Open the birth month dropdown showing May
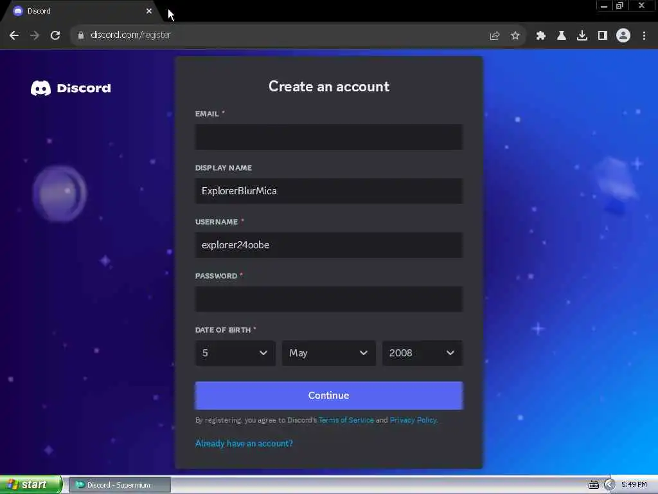658x494 pixels. 328,353
